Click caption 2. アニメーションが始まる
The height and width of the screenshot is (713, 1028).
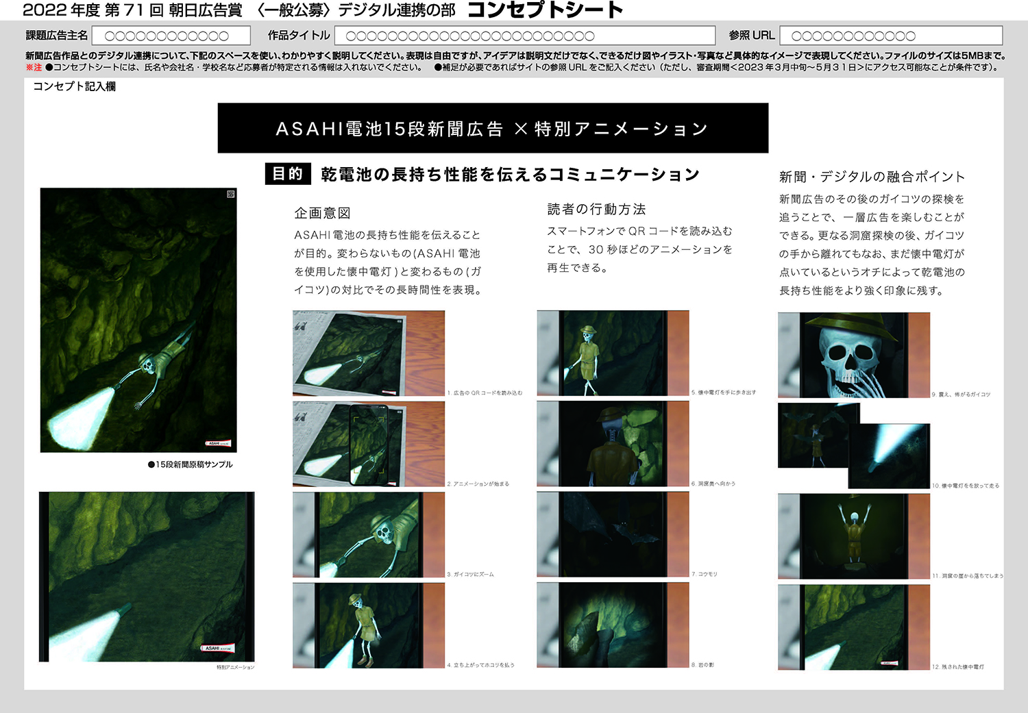pos(478,484)
